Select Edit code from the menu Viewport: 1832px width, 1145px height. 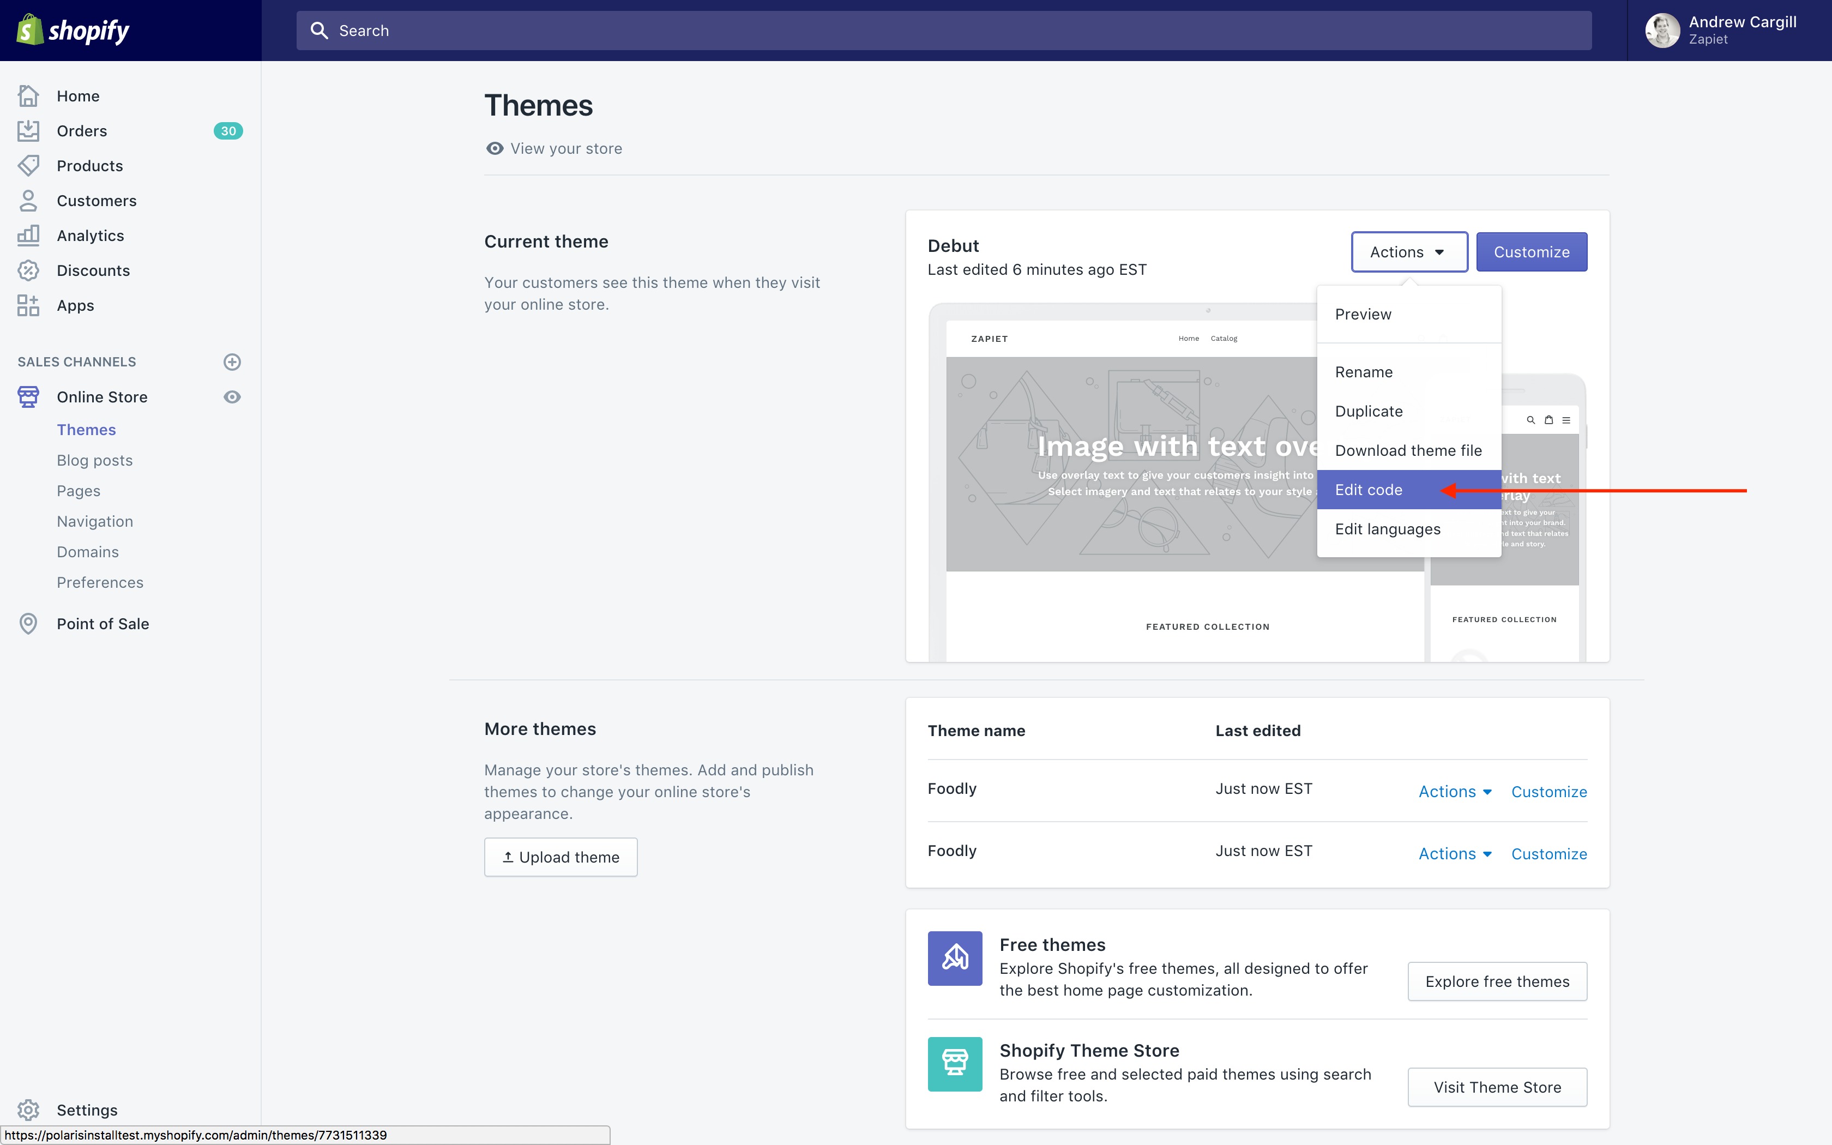pyautogui.click(x=1369, y=490)
